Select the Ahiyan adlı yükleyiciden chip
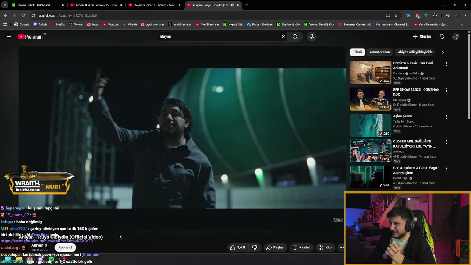 (416, 52)
